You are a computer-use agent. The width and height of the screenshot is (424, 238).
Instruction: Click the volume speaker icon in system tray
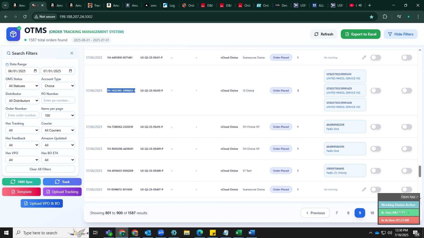390,233
